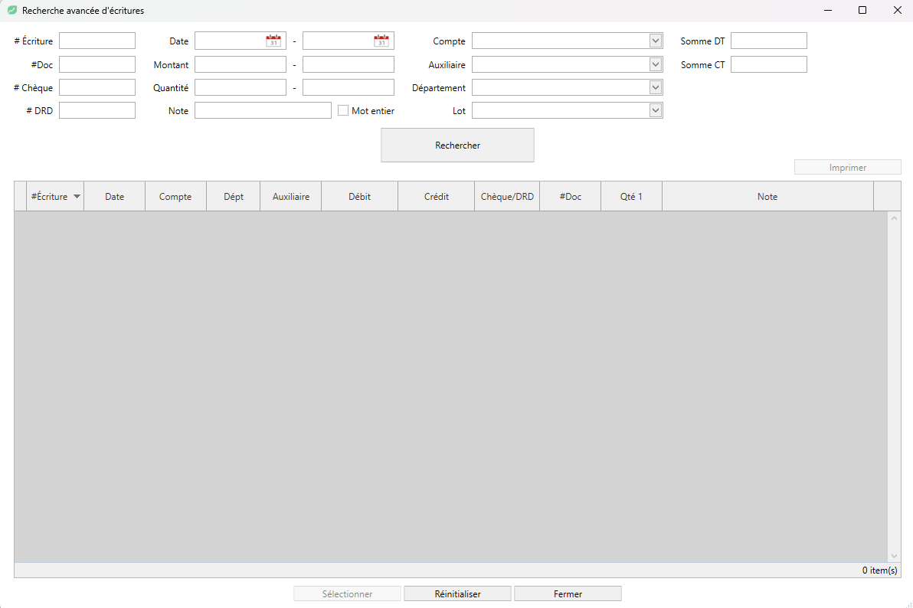This screenshot has height=608, width=913.
Task: Focus the # Chèque input field
Action: [97, 87]
